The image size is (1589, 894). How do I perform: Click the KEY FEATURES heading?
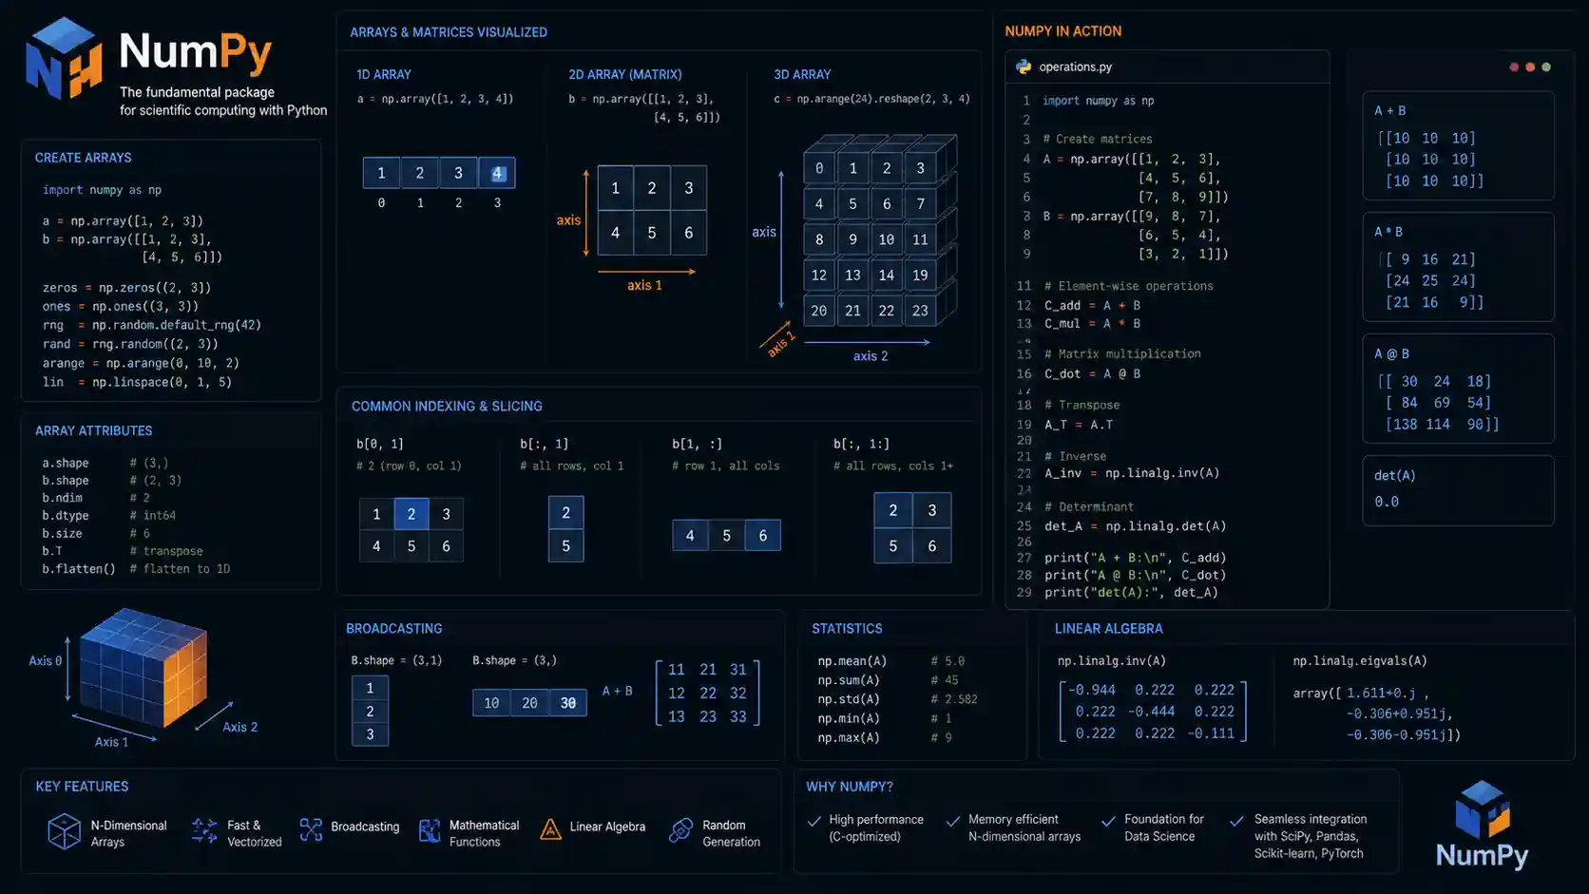click(x=82, y=787)
